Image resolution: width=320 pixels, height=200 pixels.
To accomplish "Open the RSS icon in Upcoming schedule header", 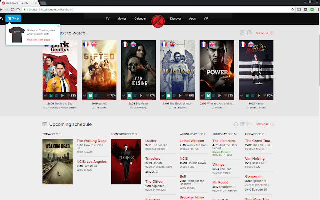I will (250, 124).
